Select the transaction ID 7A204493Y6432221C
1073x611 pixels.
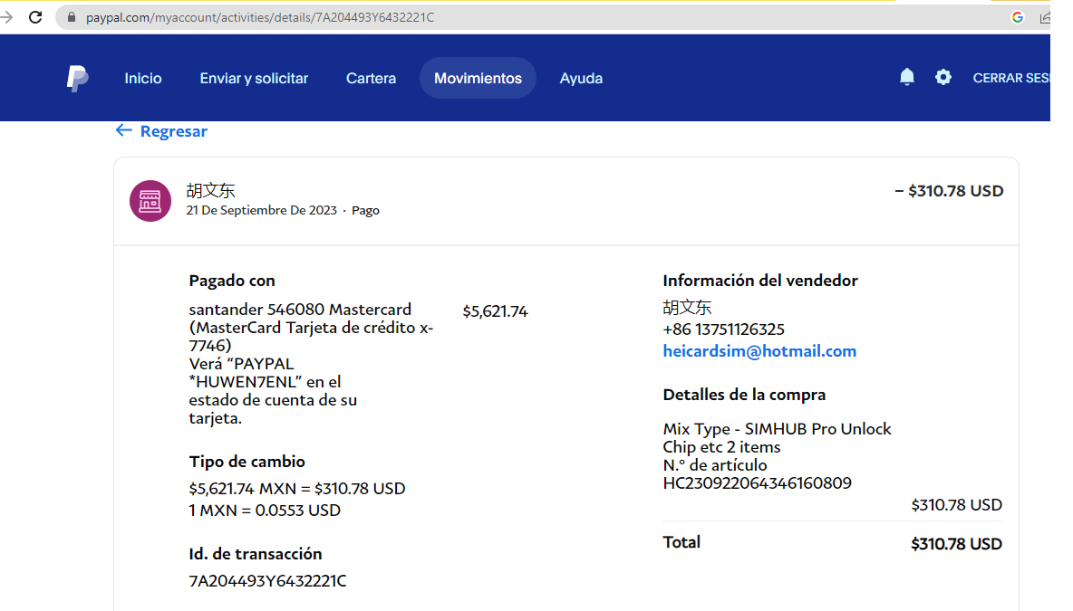pos(267,581)
